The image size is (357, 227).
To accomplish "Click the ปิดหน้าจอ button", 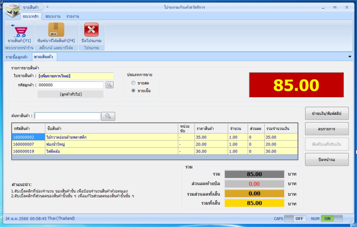I will pos(327,159).
